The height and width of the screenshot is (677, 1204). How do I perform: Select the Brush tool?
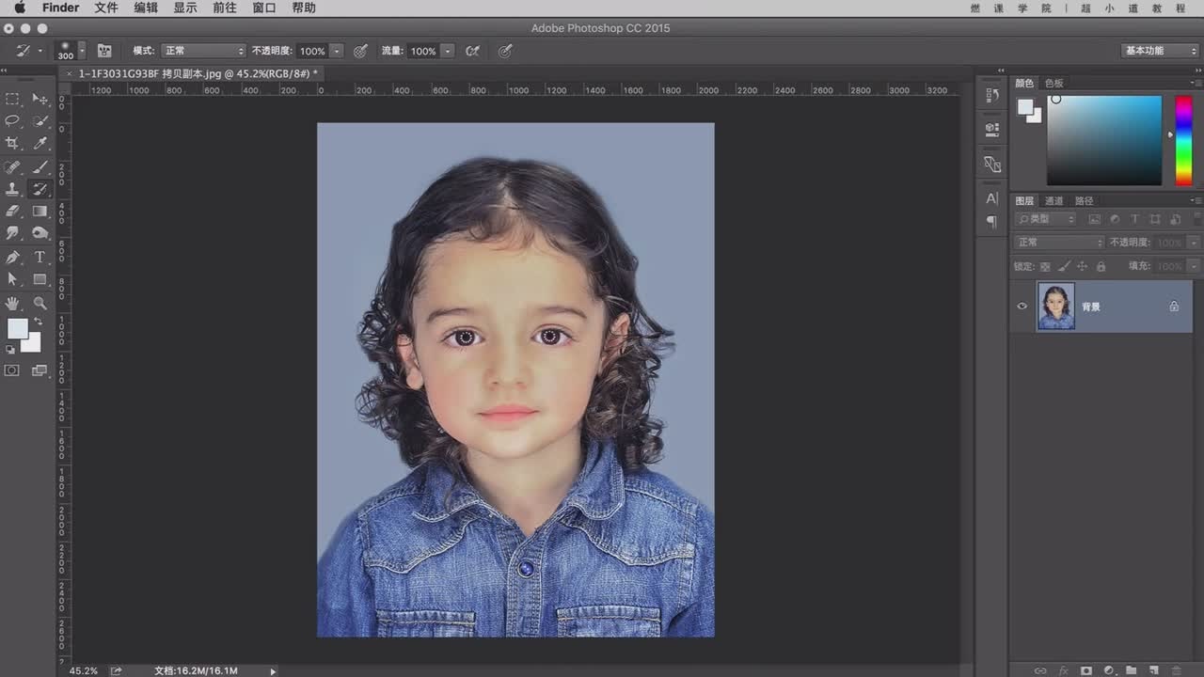[40, 166]
